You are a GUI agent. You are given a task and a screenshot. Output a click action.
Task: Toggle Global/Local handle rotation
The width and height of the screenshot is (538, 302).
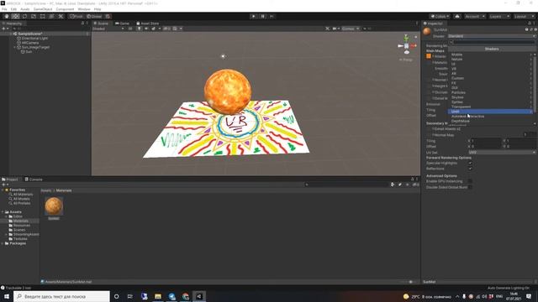coord(94,16)
